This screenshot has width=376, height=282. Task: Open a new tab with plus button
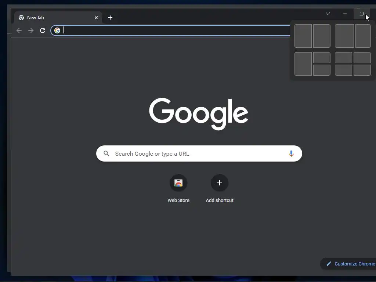[x=110, y=18]
